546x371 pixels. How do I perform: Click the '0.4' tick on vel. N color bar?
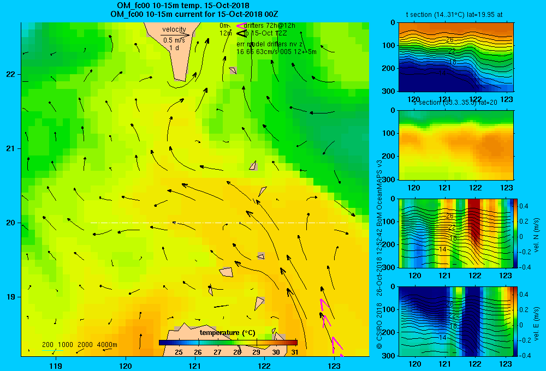click(x=524, y=206)
